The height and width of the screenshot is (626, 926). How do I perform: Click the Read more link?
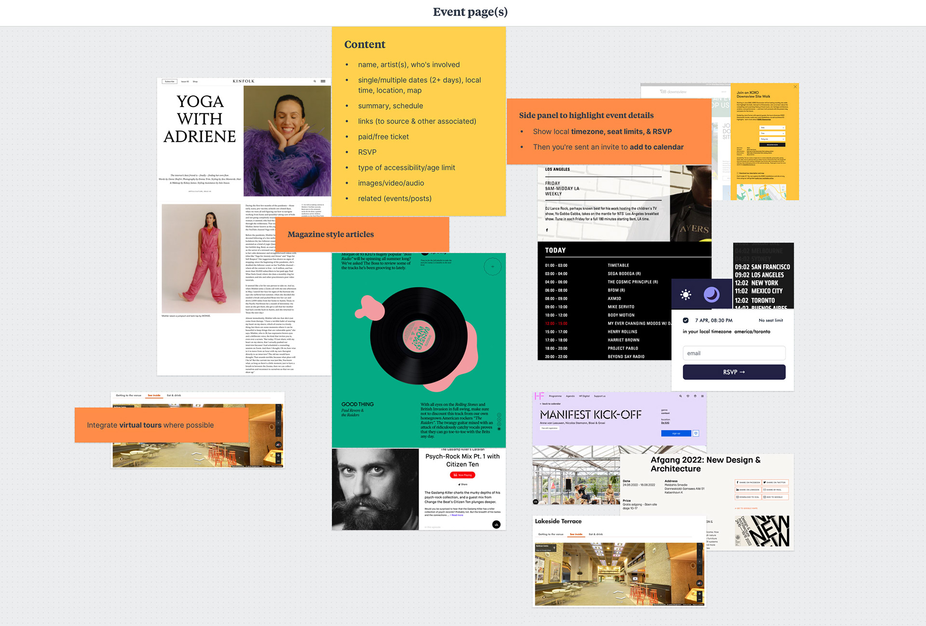coord(457,515)
